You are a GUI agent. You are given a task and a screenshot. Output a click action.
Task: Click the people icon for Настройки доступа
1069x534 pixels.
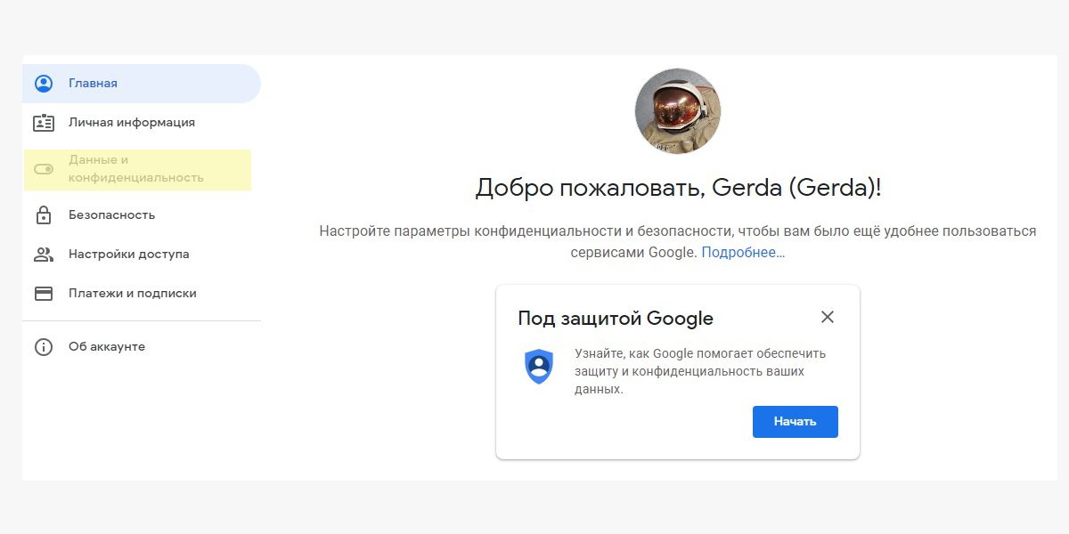tap(44, 255)
